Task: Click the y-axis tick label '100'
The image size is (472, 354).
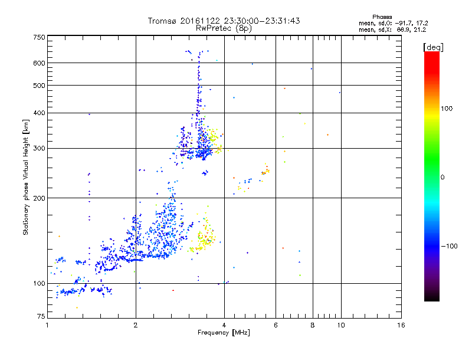Action: coord(39,283)
